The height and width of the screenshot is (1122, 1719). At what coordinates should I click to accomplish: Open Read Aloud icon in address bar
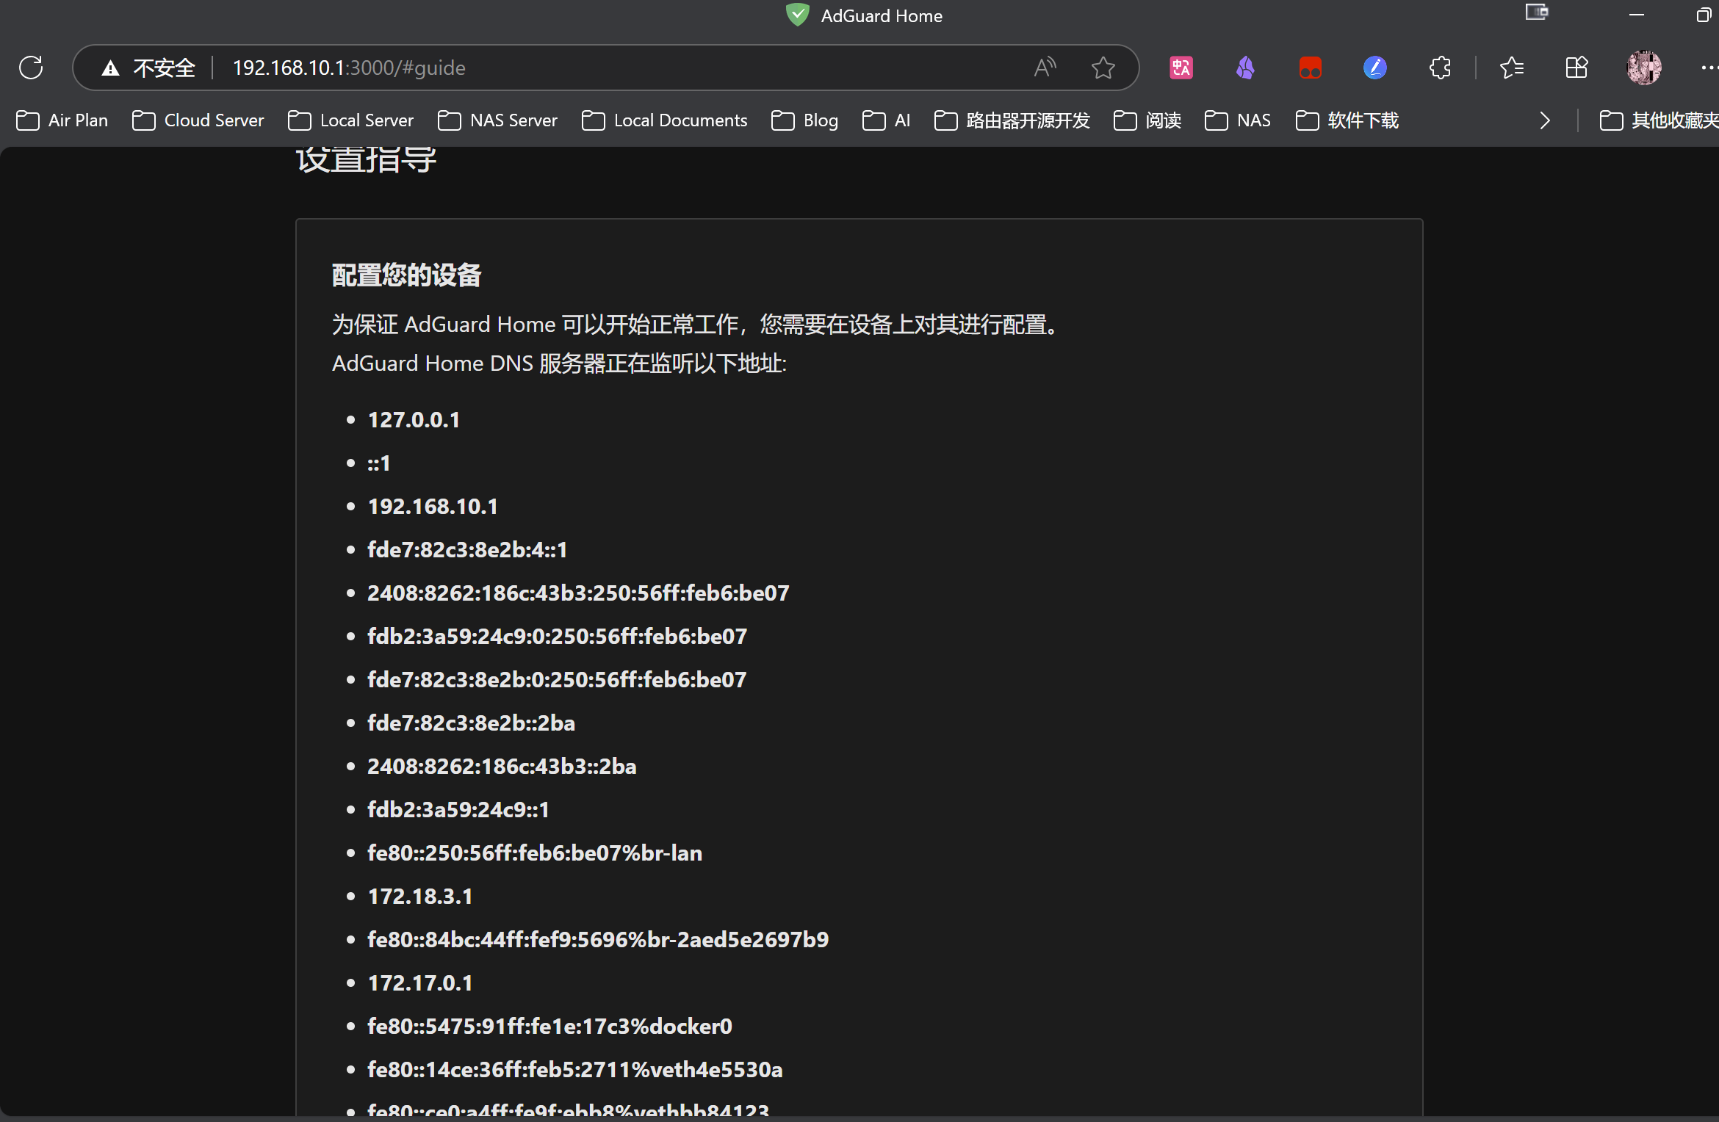1045,68
